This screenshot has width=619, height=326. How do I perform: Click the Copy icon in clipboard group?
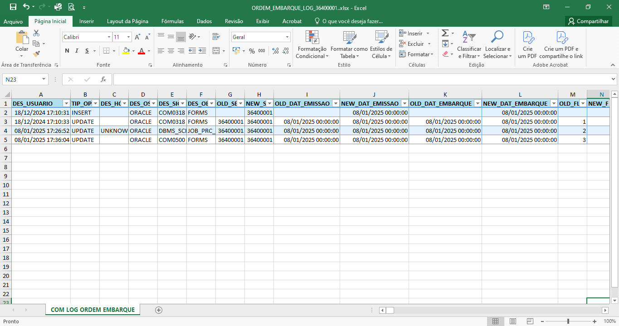pyautogui.click(x=36, y=44)
